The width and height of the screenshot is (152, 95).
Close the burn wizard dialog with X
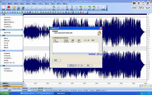(x=101, y=28)
